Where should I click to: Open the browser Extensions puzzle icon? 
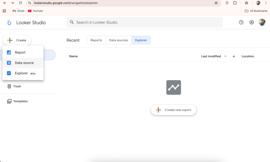[x=235, y=3]
